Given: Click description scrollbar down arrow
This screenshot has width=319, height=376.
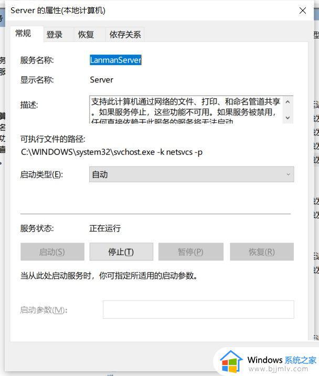Looking at the screenshot, I should click(288, 118).
